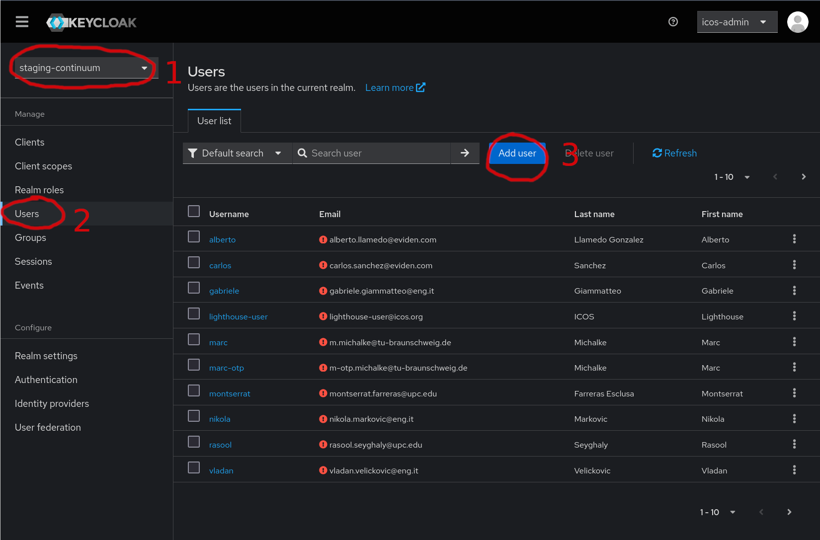Tick the select-all checkbox in table header
The height and width of the screenshot is (540, 820).
tap(194, 211)
